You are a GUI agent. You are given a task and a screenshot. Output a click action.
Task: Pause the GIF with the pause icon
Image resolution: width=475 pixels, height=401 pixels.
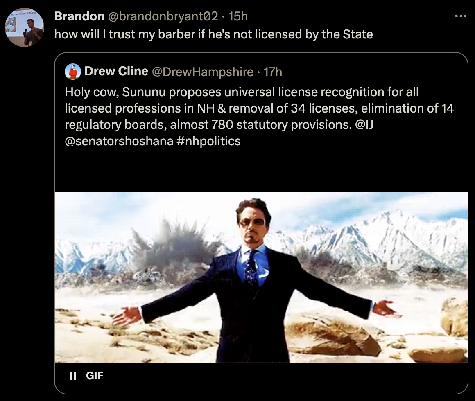(x=73, y=376)
